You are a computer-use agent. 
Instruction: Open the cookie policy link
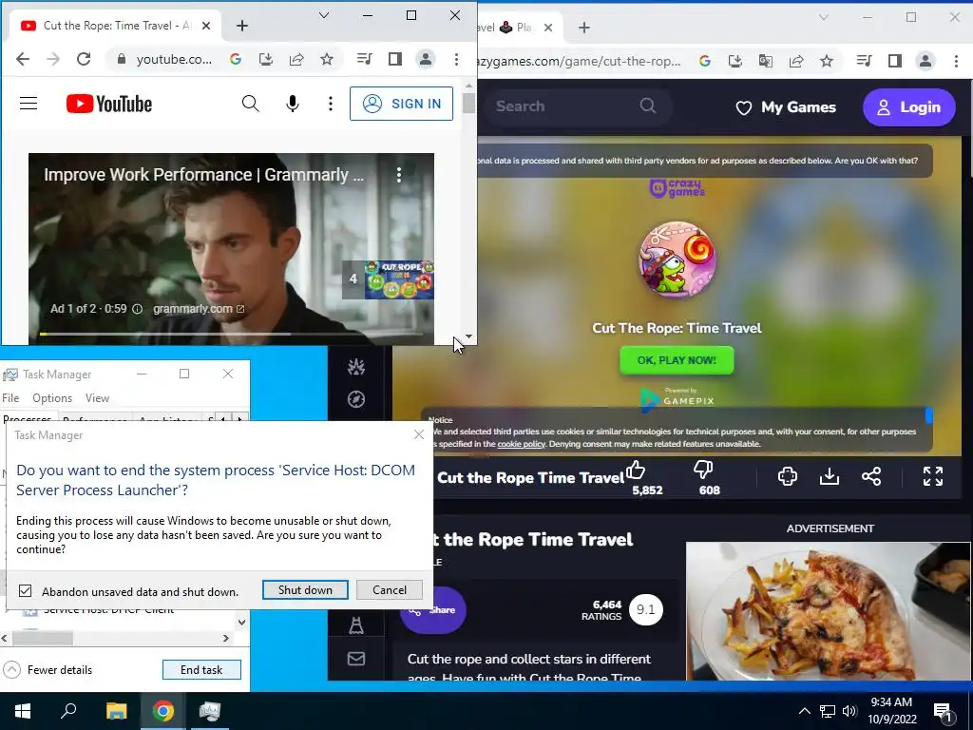click(x=522, y=444)
